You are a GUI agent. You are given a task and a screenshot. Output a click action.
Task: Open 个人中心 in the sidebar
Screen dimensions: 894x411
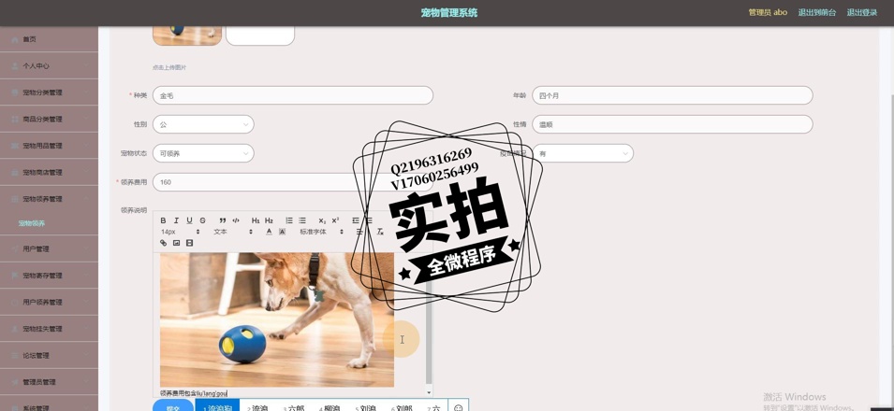click(49, 65)
